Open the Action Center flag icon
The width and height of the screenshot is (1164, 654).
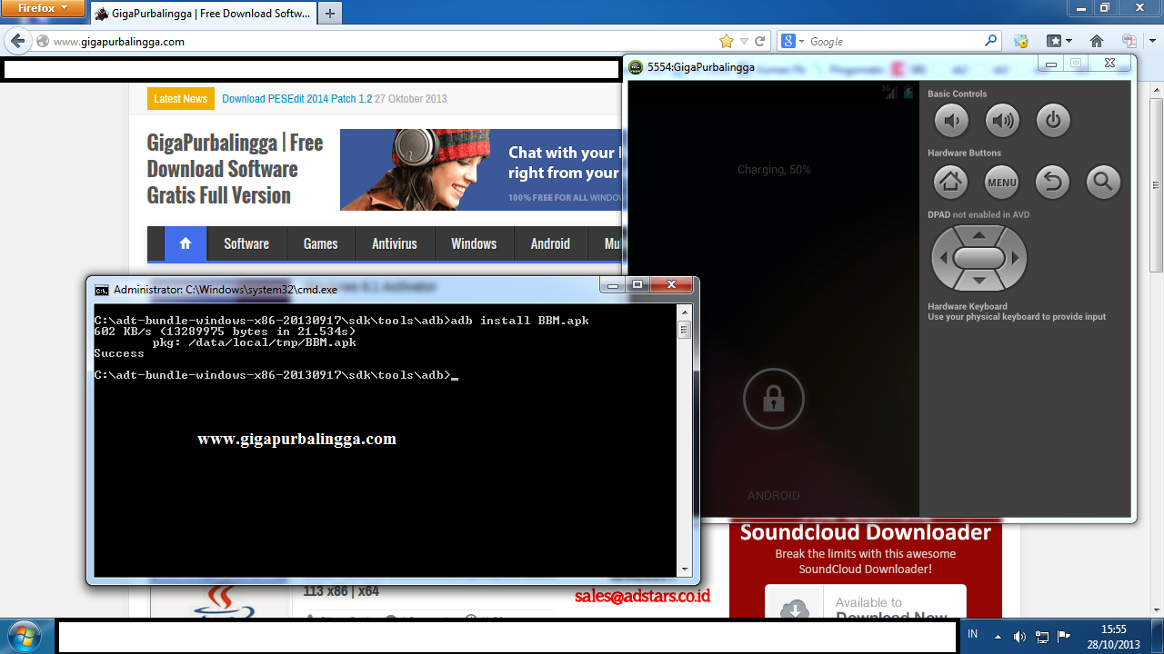1064,636
